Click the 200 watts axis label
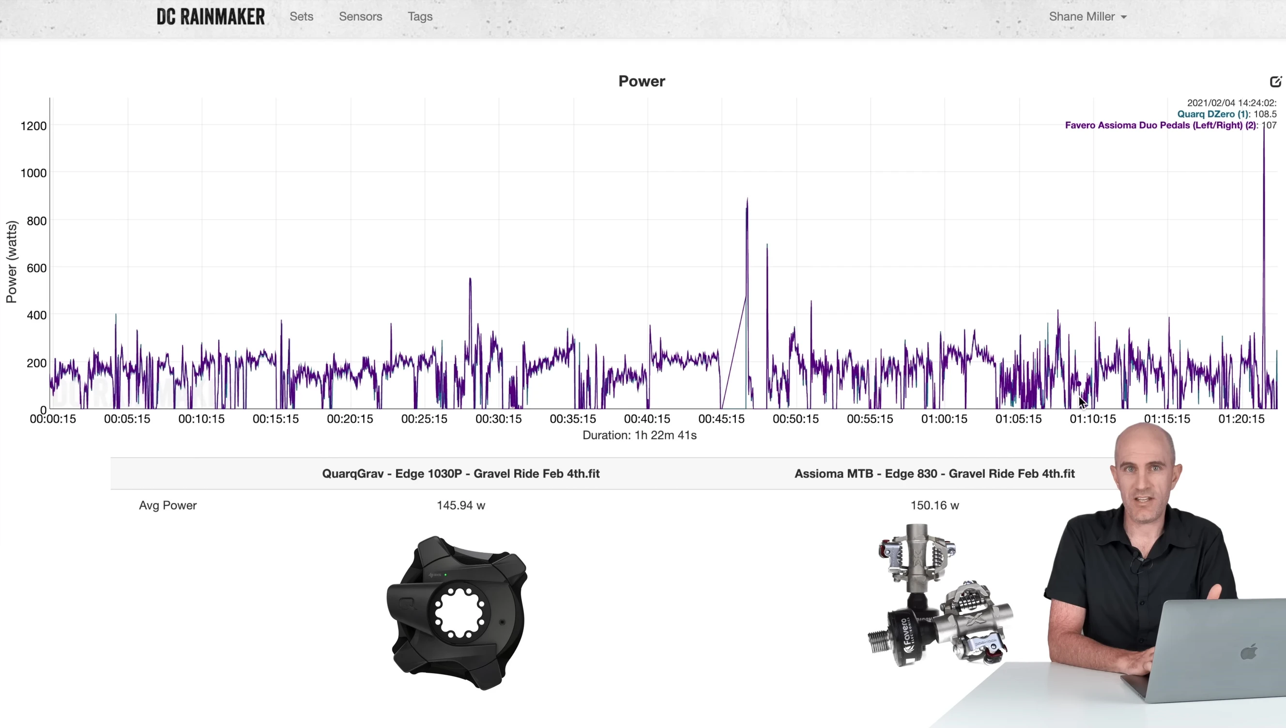 click(x=36, y=363)
